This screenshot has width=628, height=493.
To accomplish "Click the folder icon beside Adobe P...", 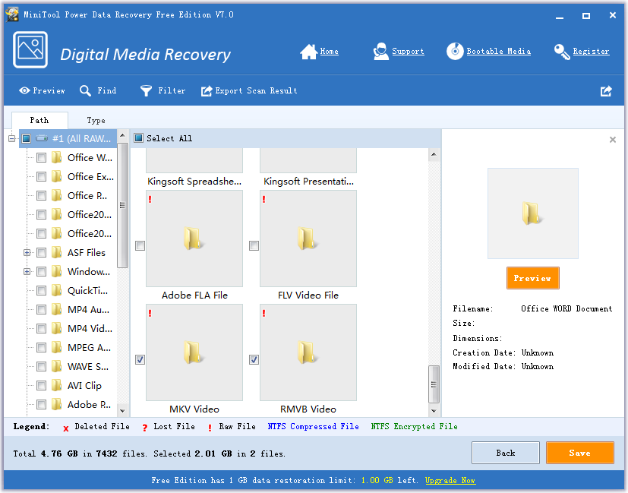I will [56, 404].
